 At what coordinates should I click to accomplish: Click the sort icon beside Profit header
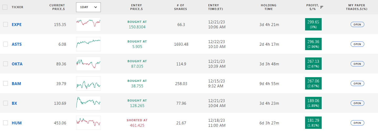pyautogui.click(x=322, y=7)
